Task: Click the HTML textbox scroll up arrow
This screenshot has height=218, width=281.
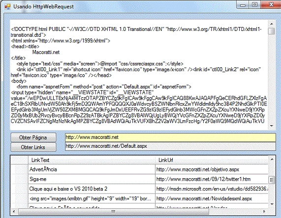Action: tap(272, 24)
